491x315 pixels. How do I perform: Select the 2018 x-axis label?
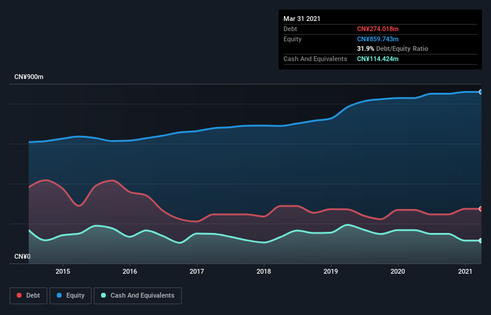[x=264, y=271]
